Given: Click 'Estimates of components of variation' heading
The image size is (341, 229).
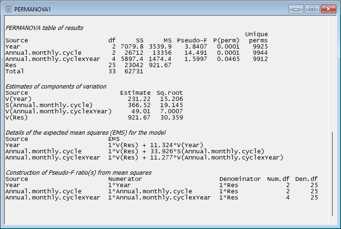Looking at the screenshot, I should [56, 87].
